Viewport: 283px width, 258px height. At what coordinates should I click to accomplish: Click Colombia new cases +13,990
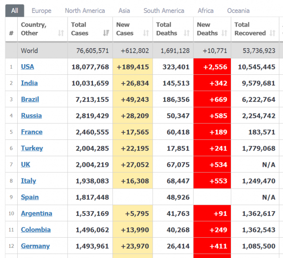(135, 230)
